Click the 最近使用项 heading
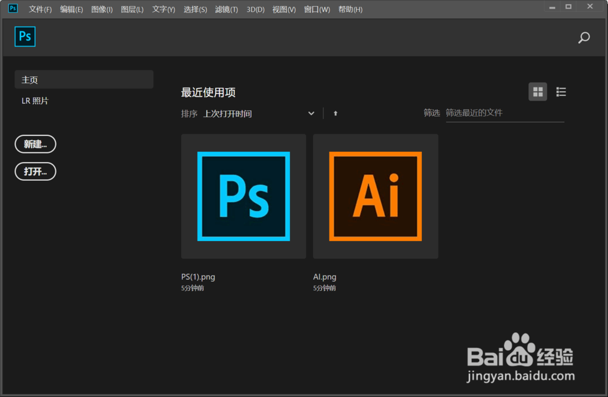 [208, 92]
